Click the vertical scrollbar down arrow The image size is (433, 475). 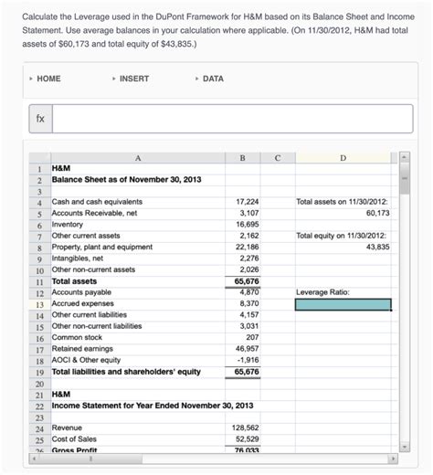coord(405,447)
